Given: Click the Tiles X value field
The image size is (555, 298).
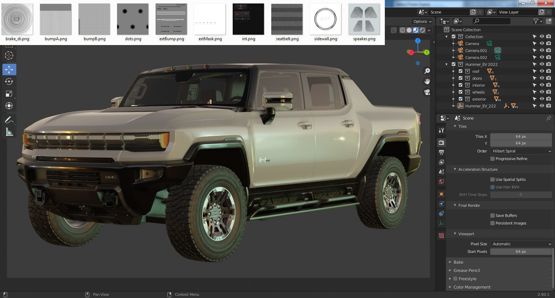Looking at the screenshot, I should (521, 137).
